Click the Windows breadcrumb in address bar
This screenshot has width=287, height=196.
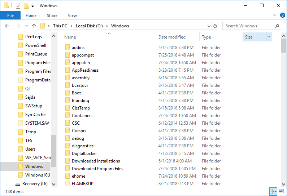click(x=120, y=26)
